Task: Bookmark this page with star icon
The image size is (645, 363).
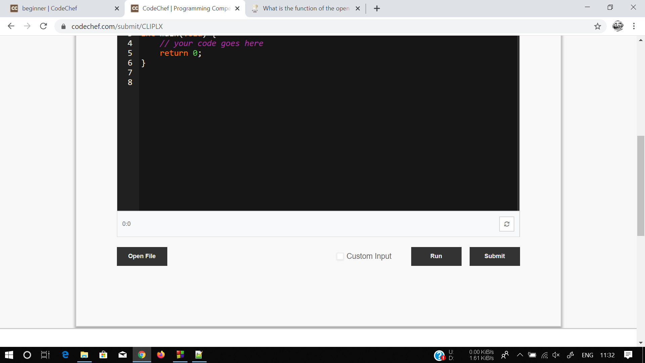Action: [597, 26]
